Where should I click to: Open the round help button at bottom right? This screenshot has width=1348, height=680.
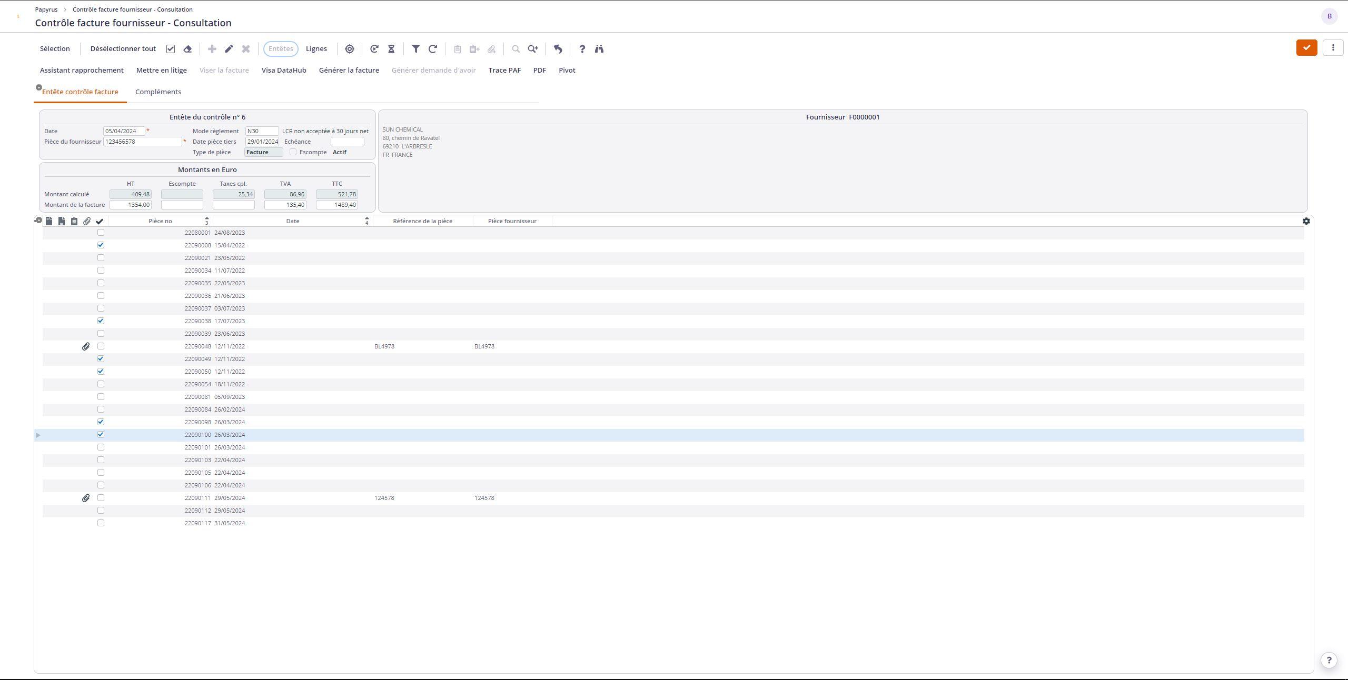[1329, 660]
